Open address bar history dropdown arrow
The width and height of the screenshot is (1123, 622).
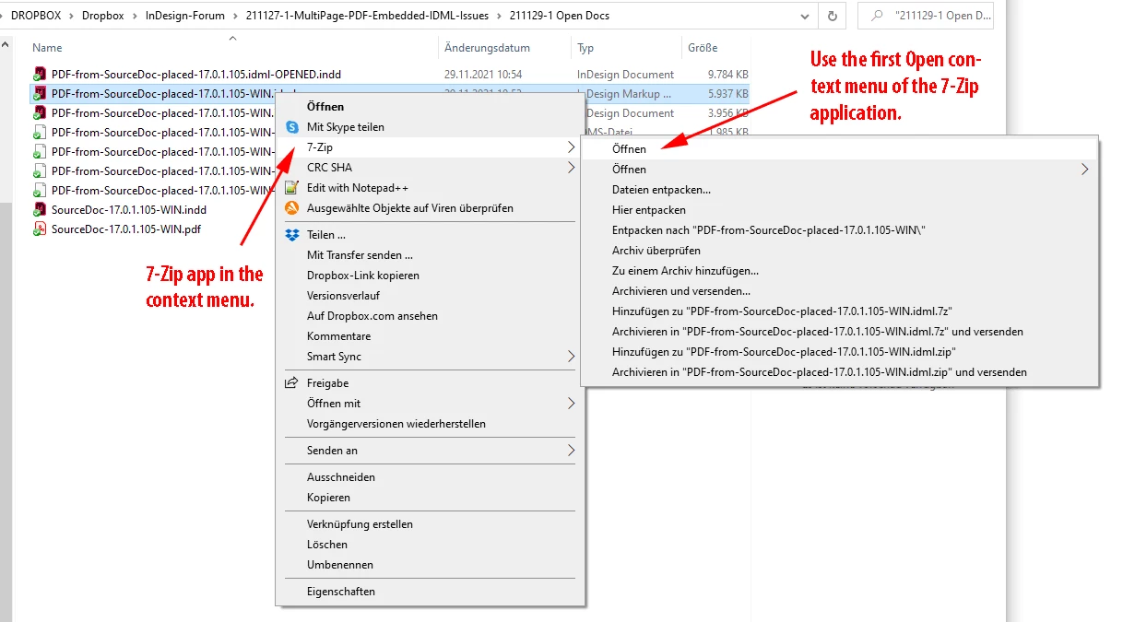coord(806,16)
